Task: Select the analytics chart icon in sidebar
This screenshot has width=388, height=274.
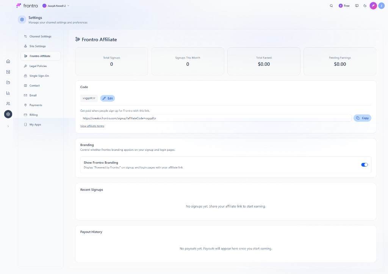Action: point(8,93)
